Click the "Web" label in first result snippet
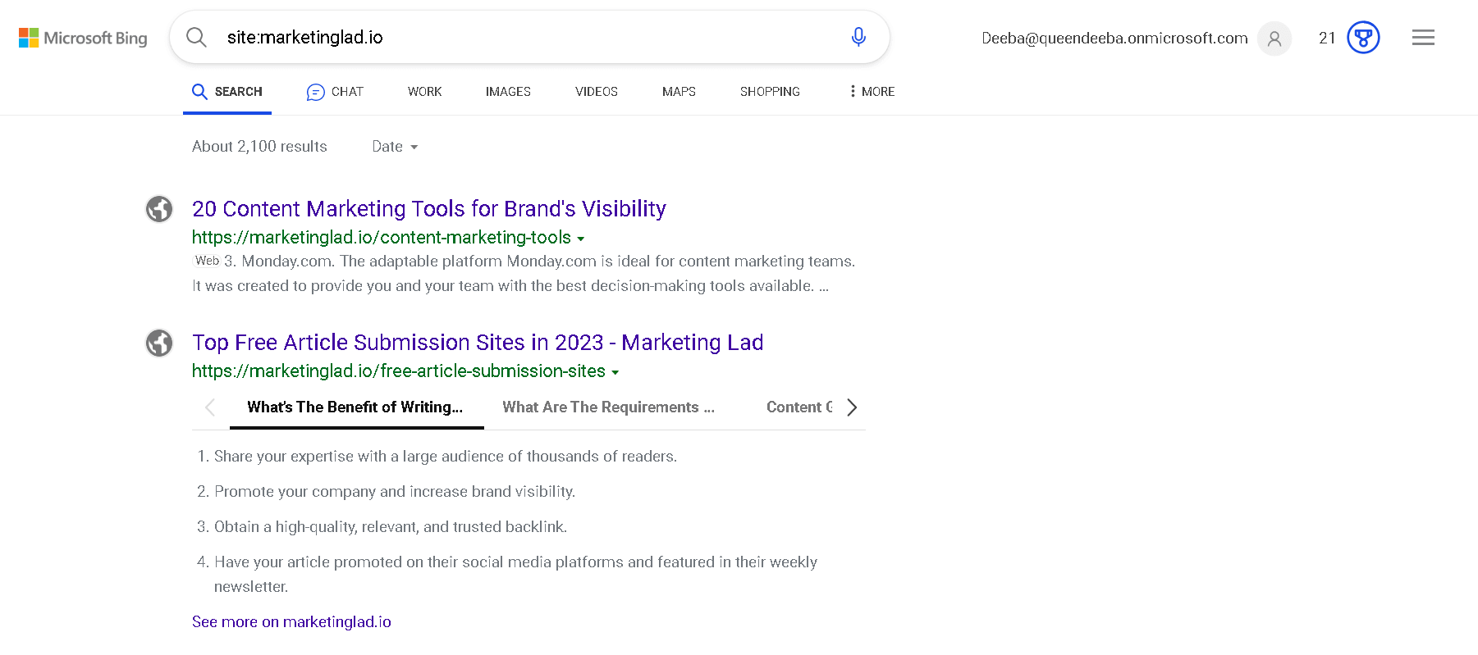 [x=207, y=261]
